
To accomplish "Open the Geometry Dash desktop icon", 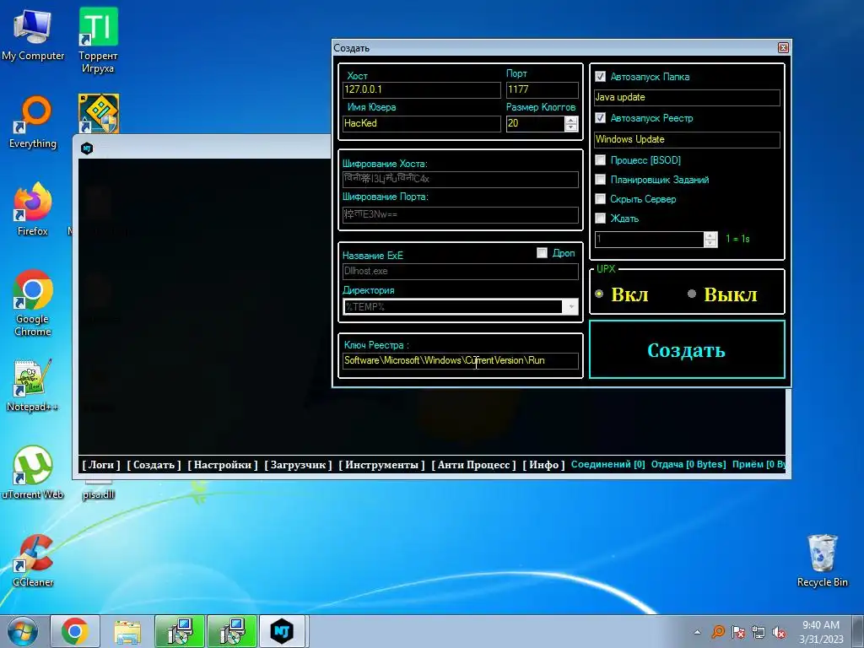I will click(x=98, y=114).
